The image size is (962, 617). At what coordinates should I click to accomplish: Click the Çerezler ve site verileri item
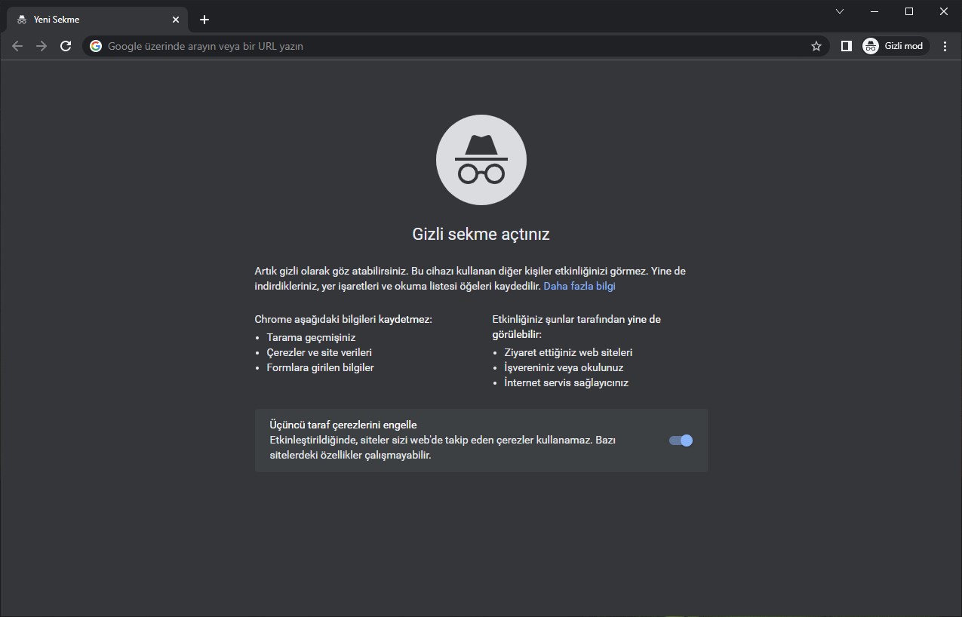[x=319, y=352]
